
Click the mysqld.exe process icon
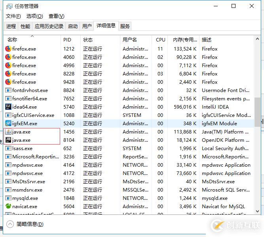tap(8, 198)
